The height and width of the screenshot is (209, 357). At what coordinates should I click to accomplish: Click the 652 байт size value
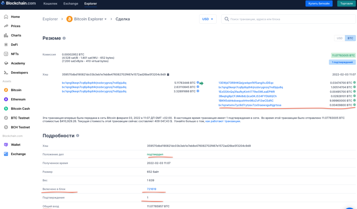(153, 172)
